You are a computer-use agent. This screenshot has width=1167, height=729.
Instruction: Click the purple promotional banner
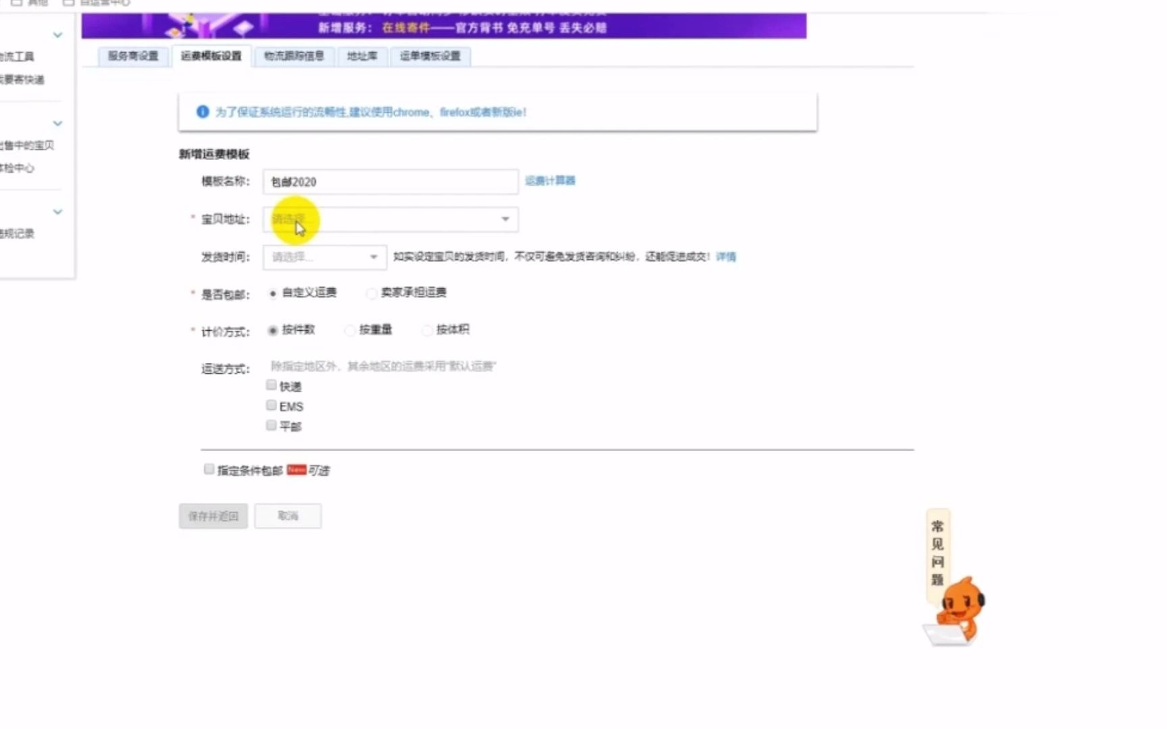(444, 26)
